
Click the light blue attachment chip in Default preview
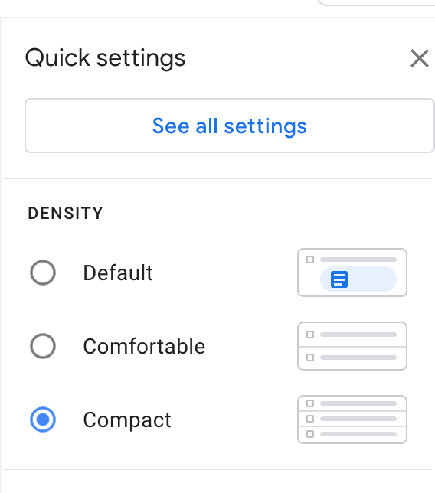(x=358, y=279)
